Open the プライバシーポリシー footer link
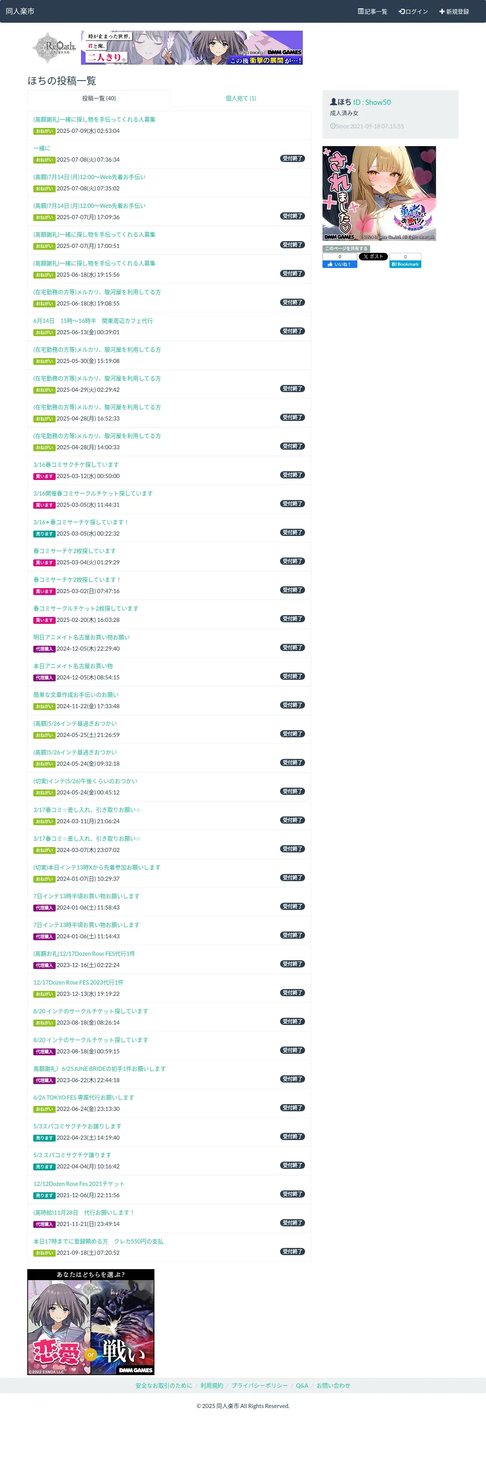Screen dimensions: 486x1458 [259, 1386]
